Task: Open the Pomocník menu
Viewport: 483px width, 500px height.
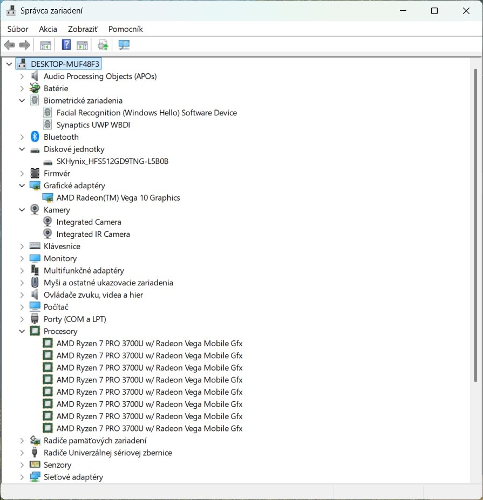Action: [125, 29]
